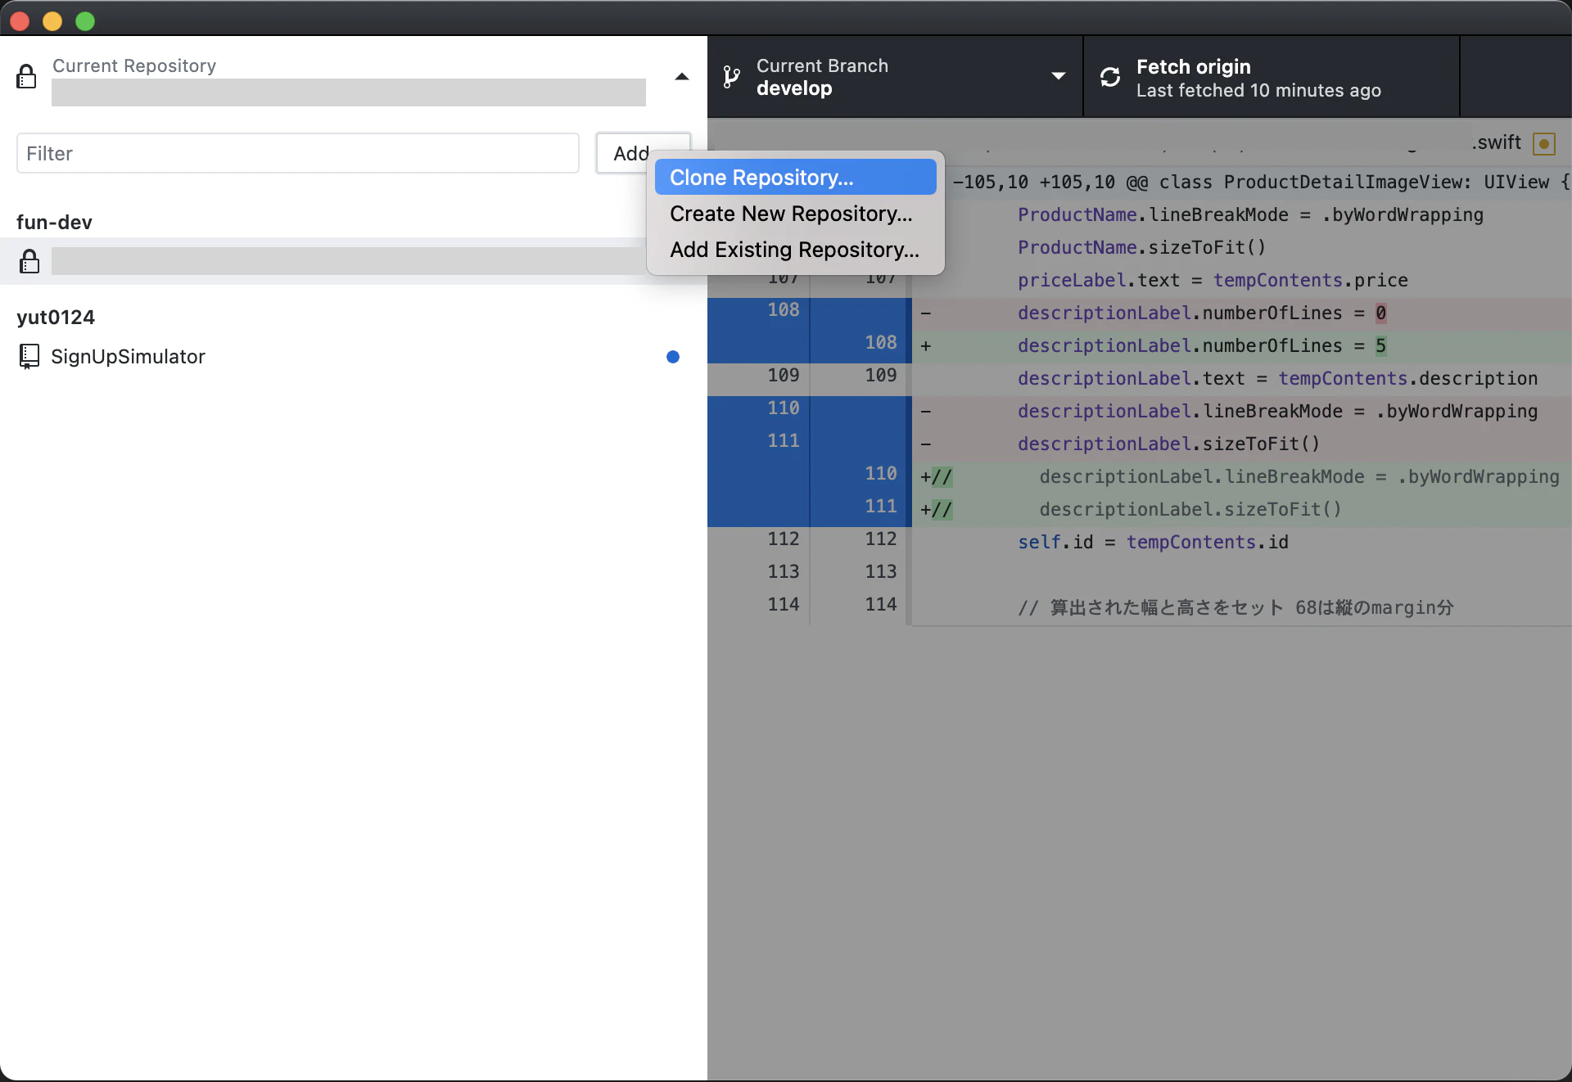Click the macOS close window button
Image resolution: width=1572 pixels, height=1082 pixels.
[x=20, y=21]
